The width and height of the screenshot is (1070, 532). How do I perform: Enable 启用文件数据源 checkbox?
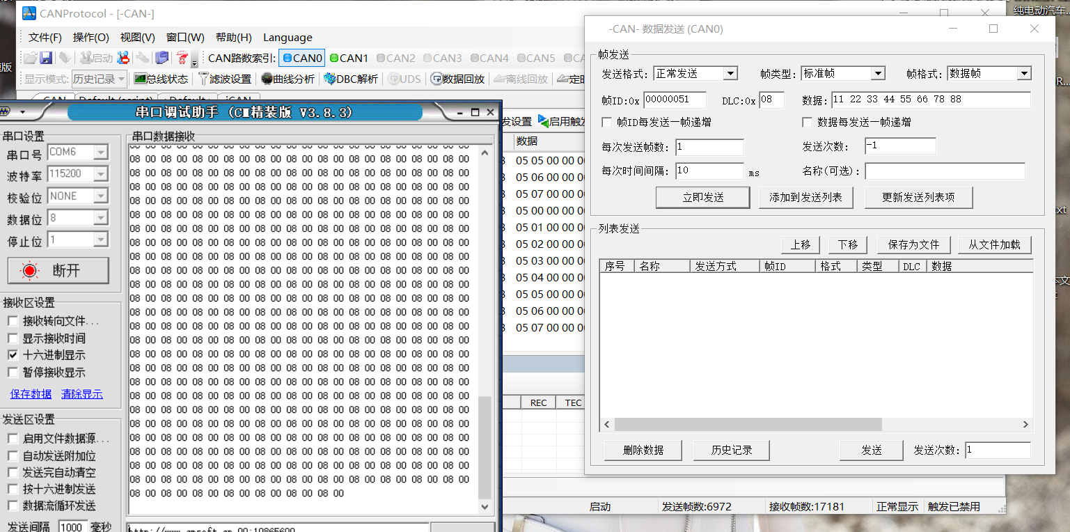(x=13, y=439)
